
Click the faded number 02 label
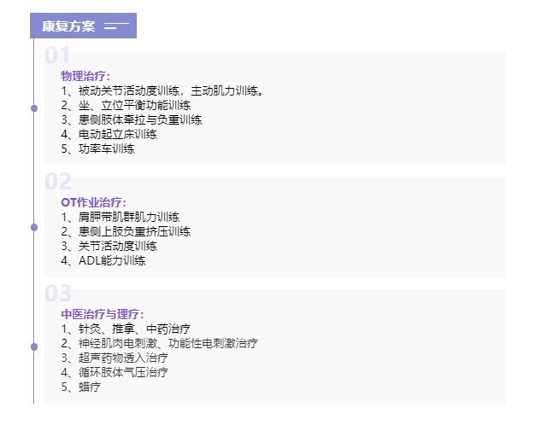(x=58, y=181)
